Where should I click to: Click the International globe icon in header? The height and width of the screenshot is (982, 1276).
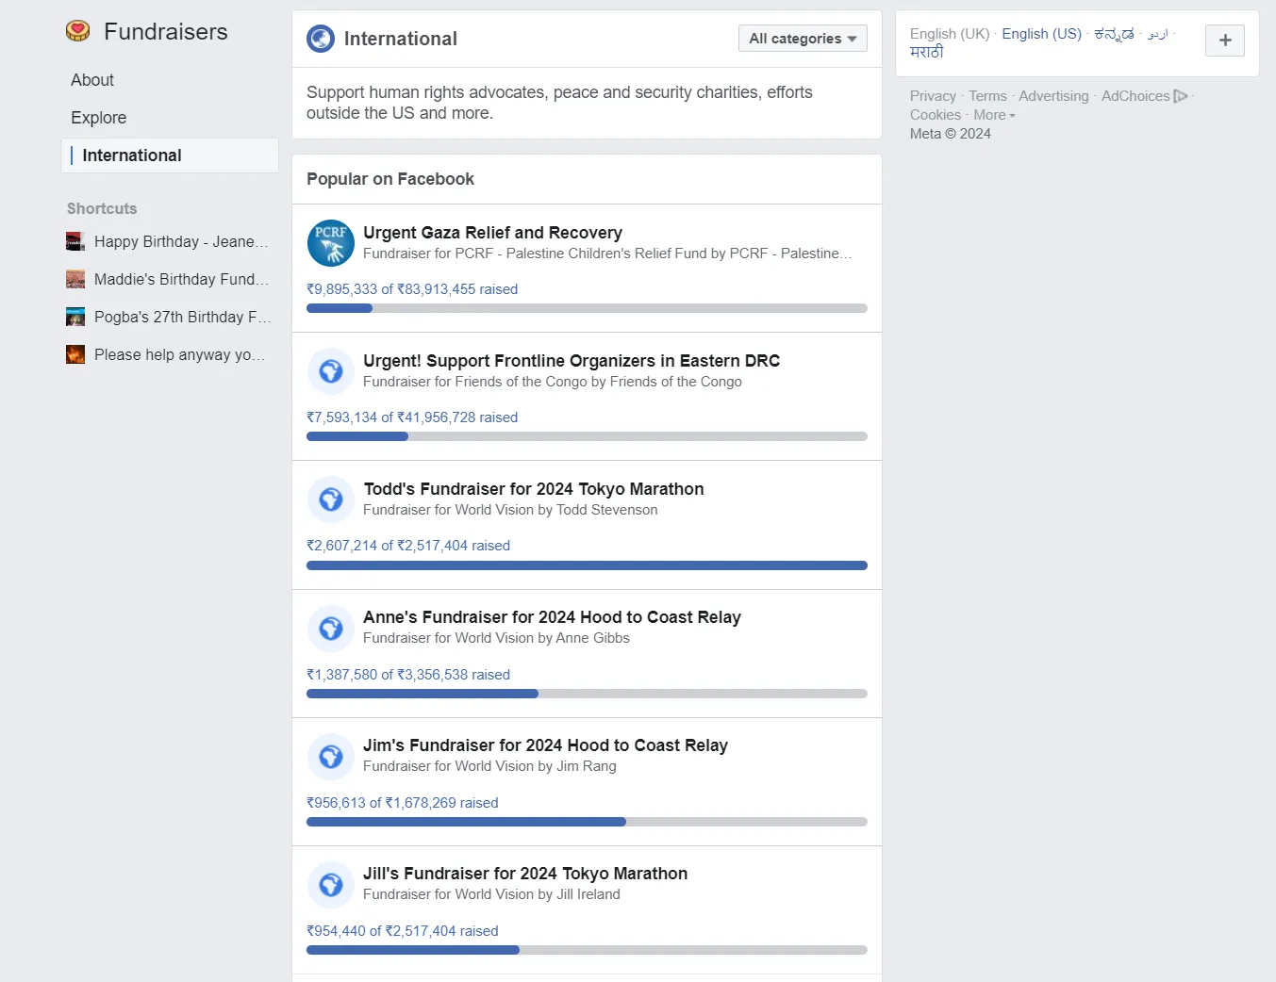[321, 39]
